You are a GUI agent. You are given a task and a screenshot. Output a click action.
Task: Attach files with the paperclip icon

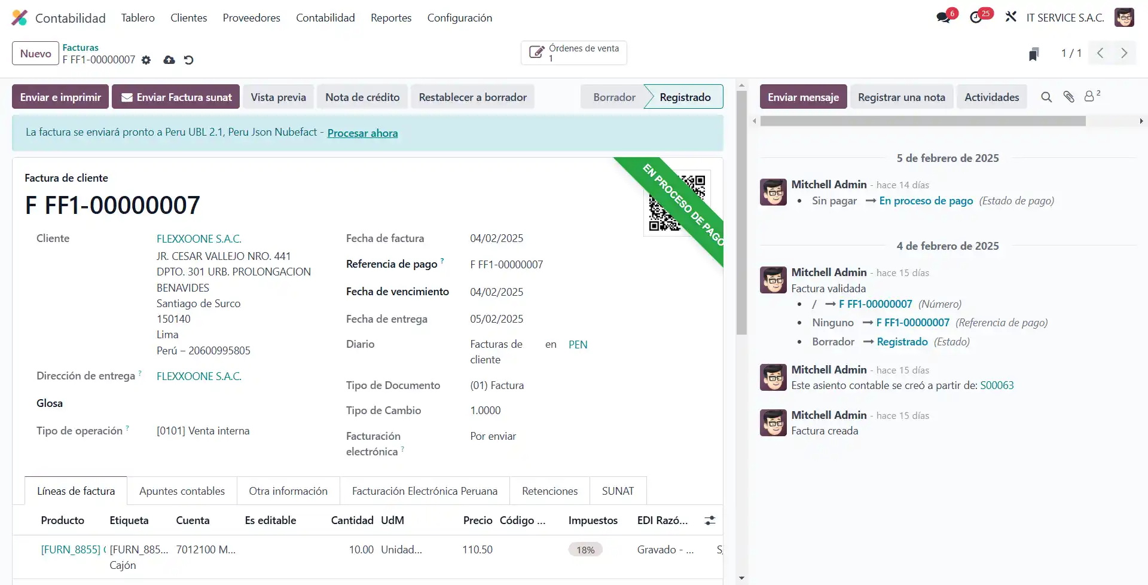coord(1069,97)
